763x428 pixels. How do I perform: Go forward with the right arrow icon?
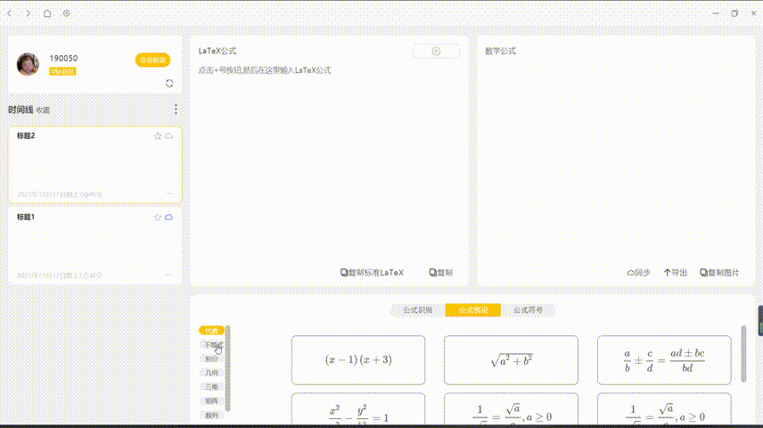pyautogui.click(x=28, y=13)
